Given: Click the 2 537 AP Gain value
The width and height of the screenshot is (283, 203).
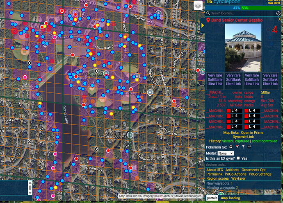Looking at the screenshot, I should pyautogui.click(x=221, y=105).
